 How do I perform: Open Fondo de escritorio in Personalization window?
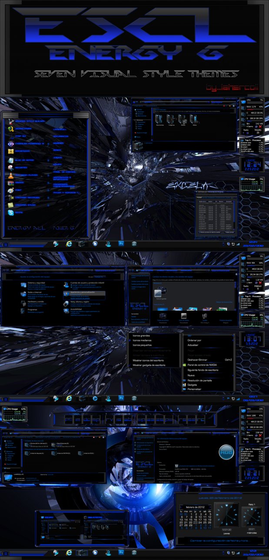click(163, 318)
